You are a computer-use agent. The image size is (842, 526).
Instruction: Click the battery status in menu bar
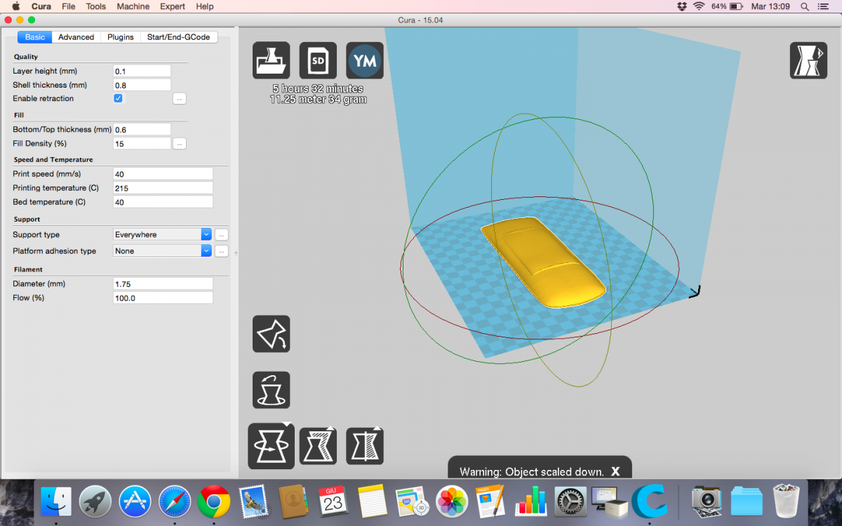728,6
